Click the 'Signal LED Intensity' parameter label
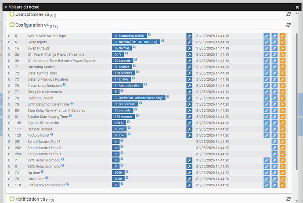Image resolution: width=303 pixels, height=203 pixels. click(43, 123)
